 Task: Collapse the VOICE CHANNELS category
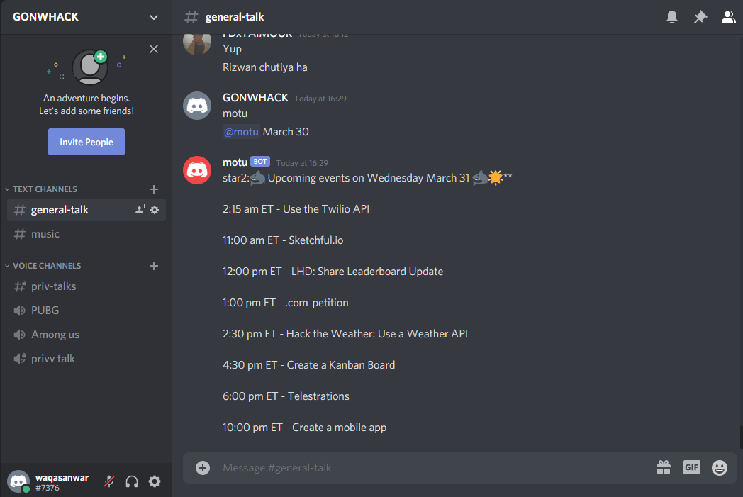43,266
